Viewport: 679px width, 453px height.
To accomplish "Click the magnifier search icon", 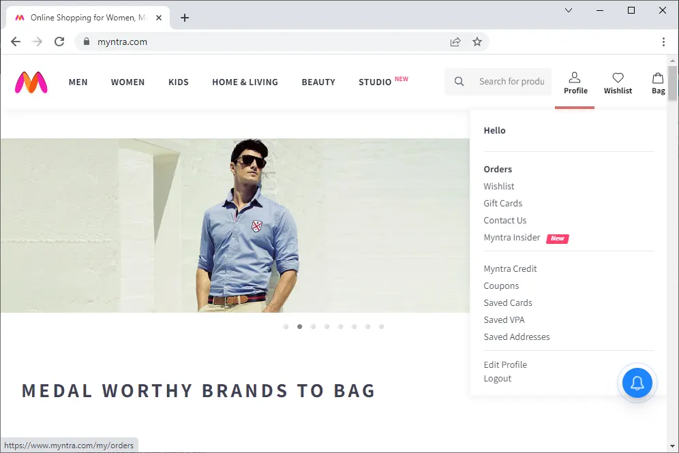I will pyautogui.click(x=459, y=81).
